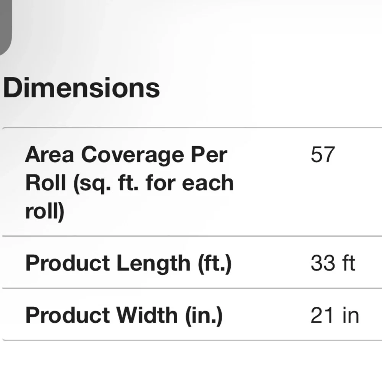Select the Area Coverage Per Roll label
Image resolution: width=382 pixels, height=382 pixels.
pos(129,183)
